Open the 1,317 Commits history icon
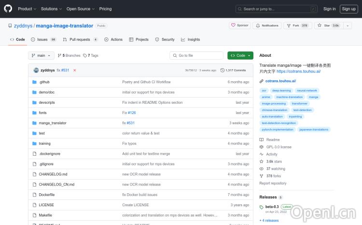Viewport: 362px width, 225px height. tap(223, 70)
